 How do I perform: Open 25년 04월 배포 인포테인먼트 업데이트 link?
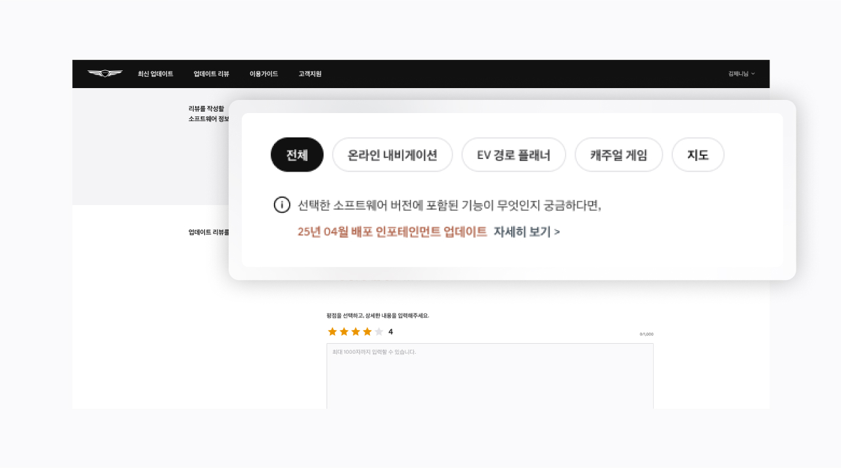[392, 232]
